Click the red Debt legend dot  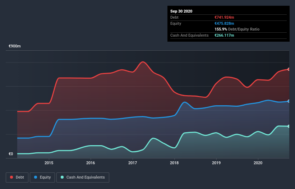point(11,177)
